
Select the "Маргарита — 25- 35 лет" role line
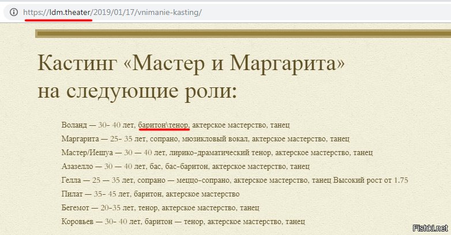pyautogui.click(x=205, y=138)
